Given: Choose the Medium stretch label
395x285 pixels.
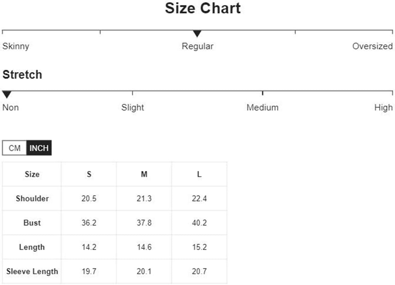Looking at the screenshot, I should click(262, 108).
